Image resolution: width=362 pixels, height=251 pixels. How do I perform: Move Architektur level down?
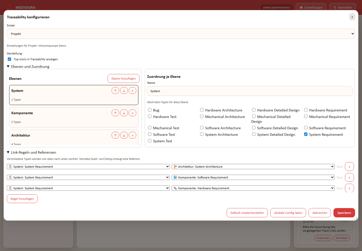[124, 135]
